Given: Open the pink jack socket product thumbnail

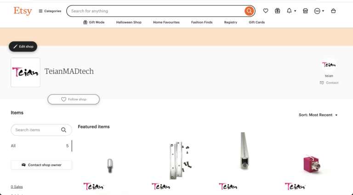Looking at the screenshot, I should point(312,163).
